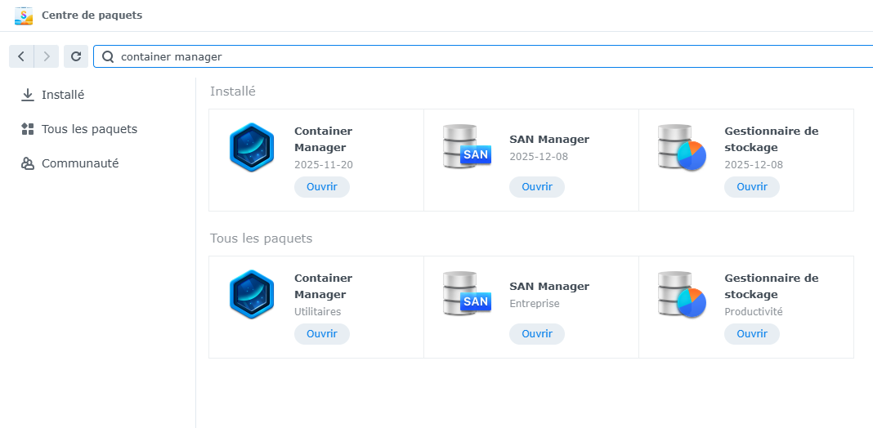Image resolution: width=873 pixels, height=428 pixels.
Task: Click Ouvrir under Gestionnaire de stockage Productivité
Action: [x=752, y=334]
